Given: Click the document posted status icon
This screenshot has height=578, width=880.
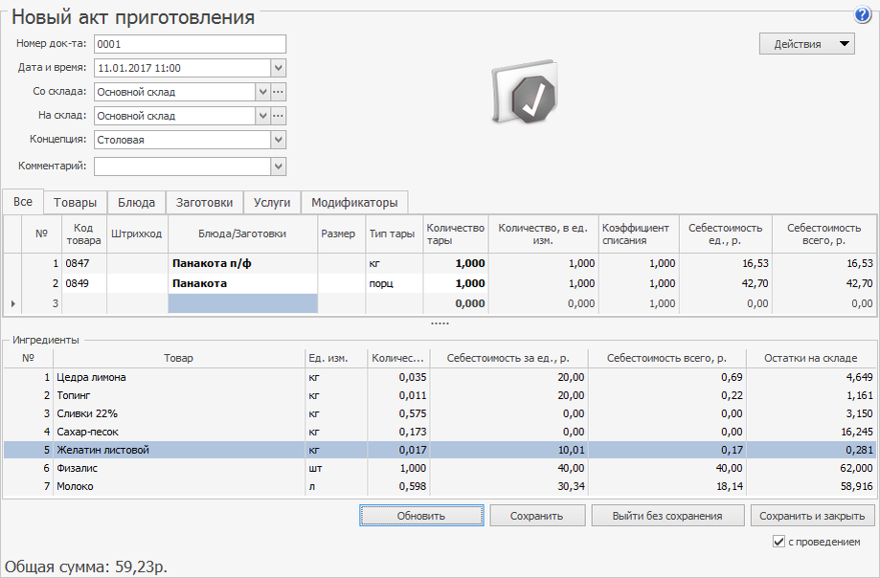Looking at the screenshot, I should (x=525, y=93).
